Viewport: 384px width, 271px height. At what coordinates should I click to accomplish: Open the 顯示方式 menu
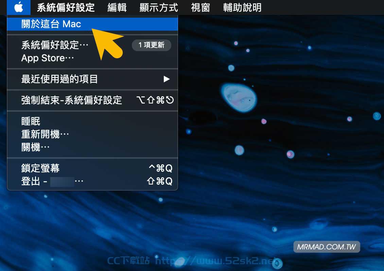(159, 7)
